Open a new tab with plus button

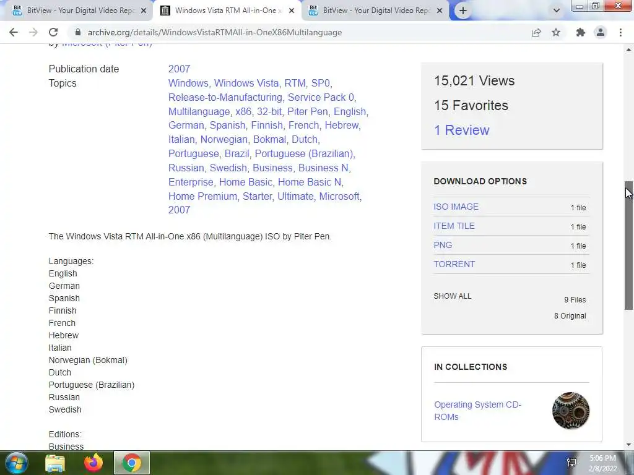(x=463, y=11)
